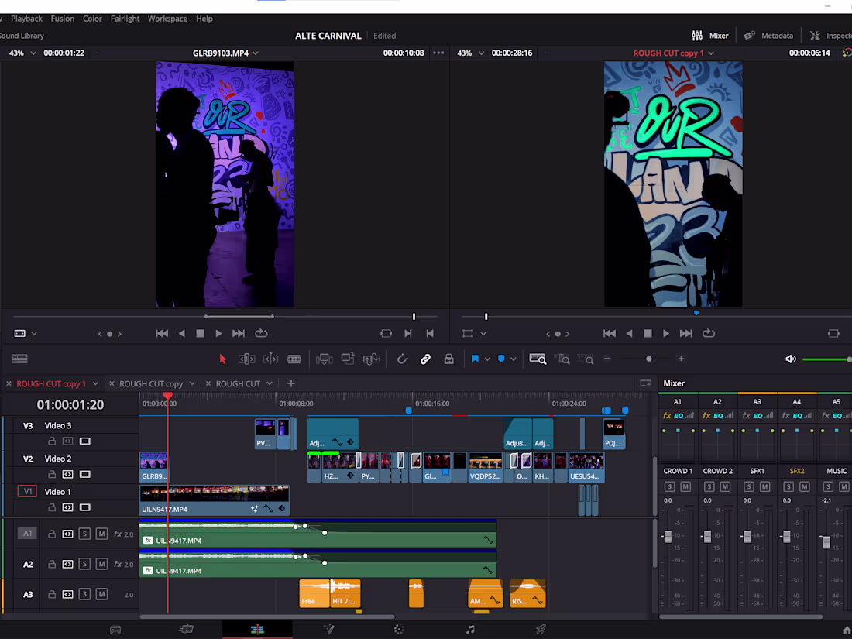Switch to the ROUGH CUT timeline tab
This screenshot has height=639, width=852.
(x=240, y=383)
